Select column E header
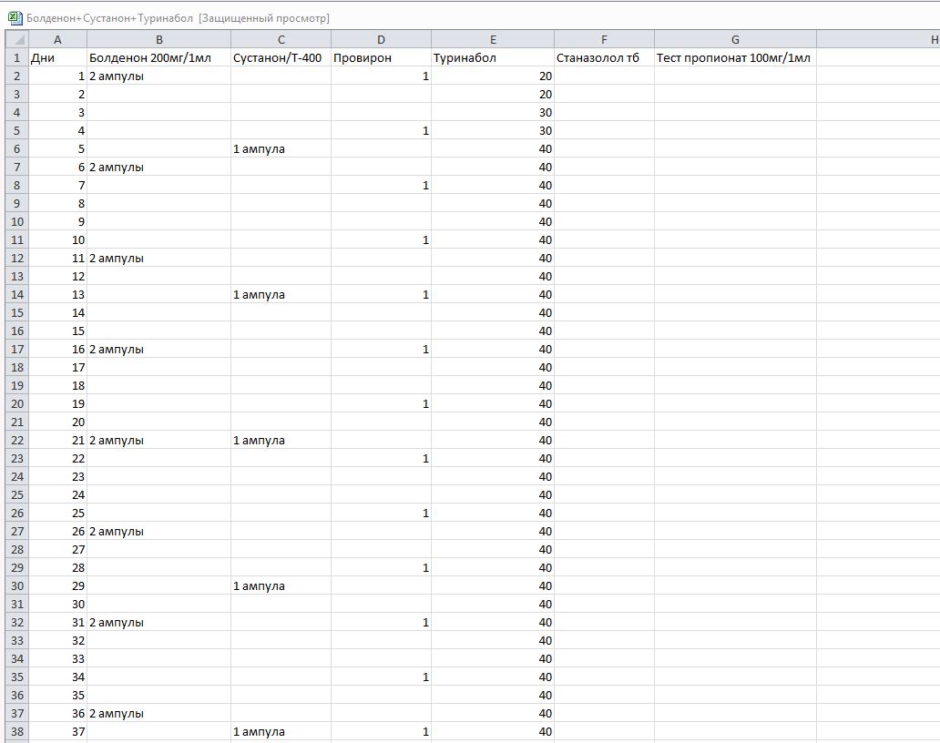This screenshot has width=940, height=743. pyautogui.click(x=492, y=39)
